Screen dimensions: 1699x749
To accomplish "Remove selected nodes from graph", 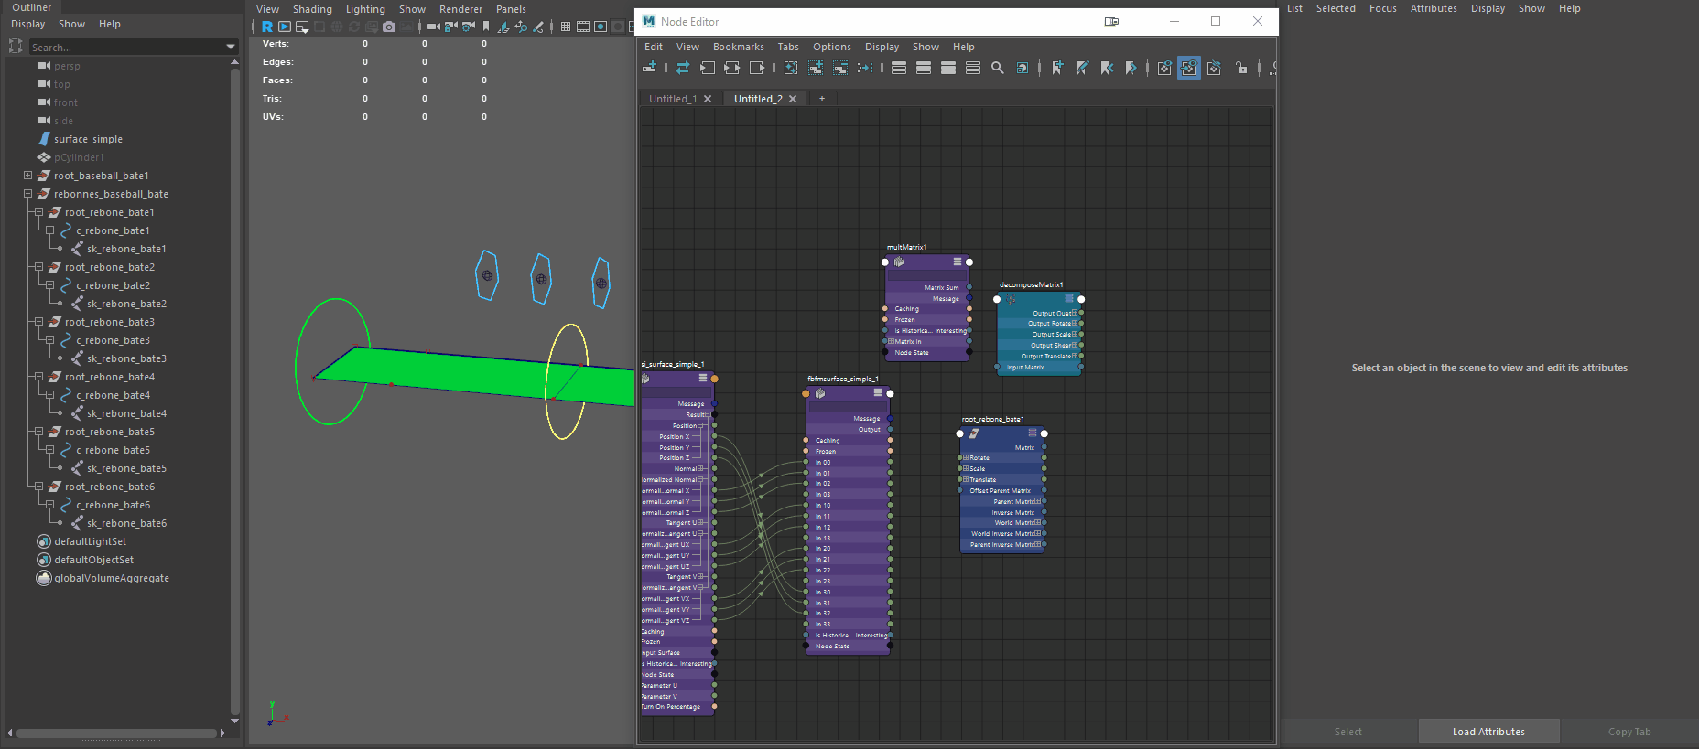I will [x=840, y=68].
